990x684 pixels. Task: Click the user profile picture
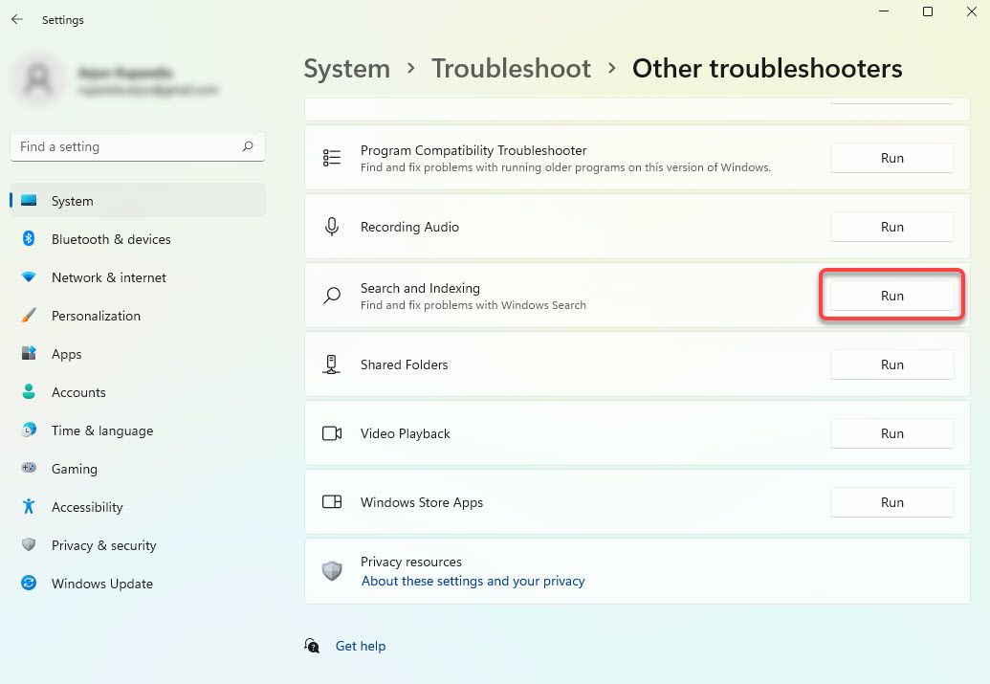coord(37,78)
